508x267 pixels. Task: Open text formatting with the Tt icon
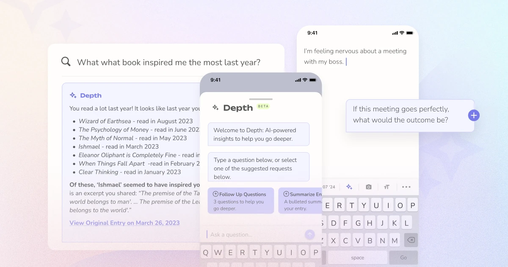pos(387,187)
